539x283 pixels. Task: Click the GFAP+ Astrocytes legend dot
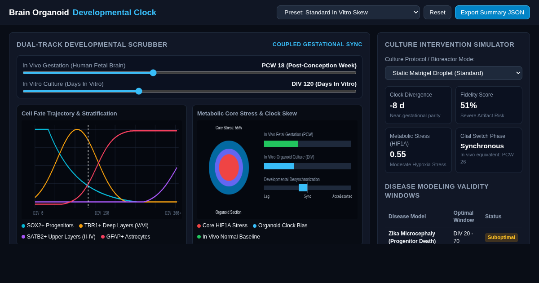(103, 237)
